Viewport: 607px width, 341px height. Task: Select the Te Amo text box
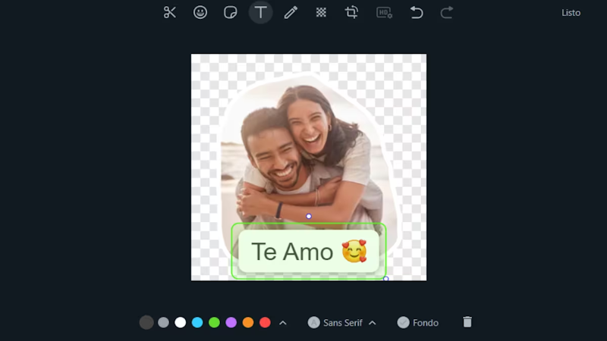tap(309, 251)
